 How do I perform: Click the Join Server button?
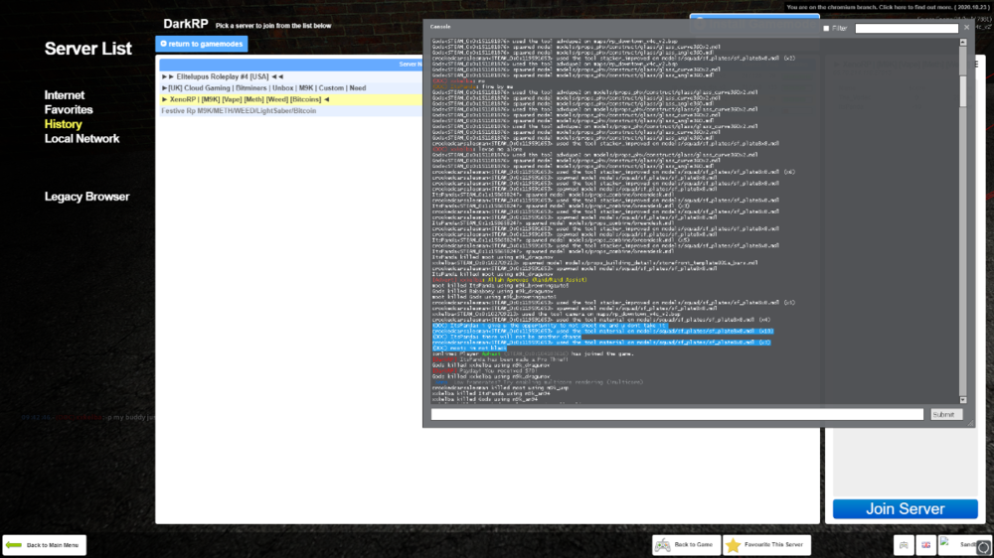[905, 508]
